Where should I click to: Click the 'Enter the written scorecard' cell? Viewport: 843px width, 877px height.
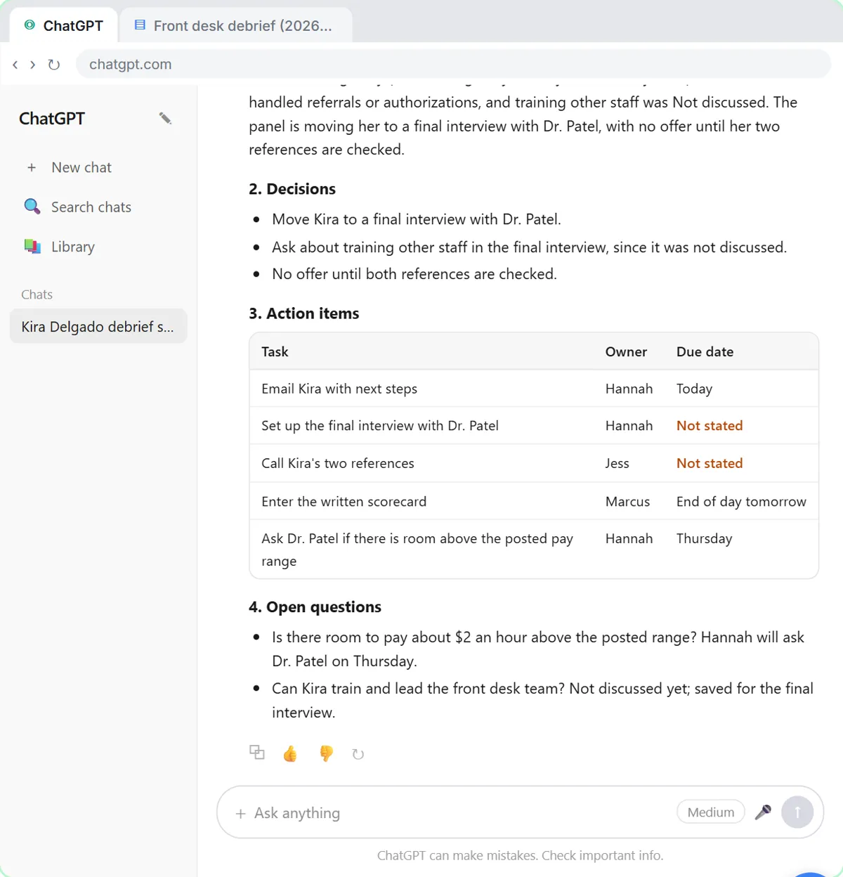[x=344, y=501]
